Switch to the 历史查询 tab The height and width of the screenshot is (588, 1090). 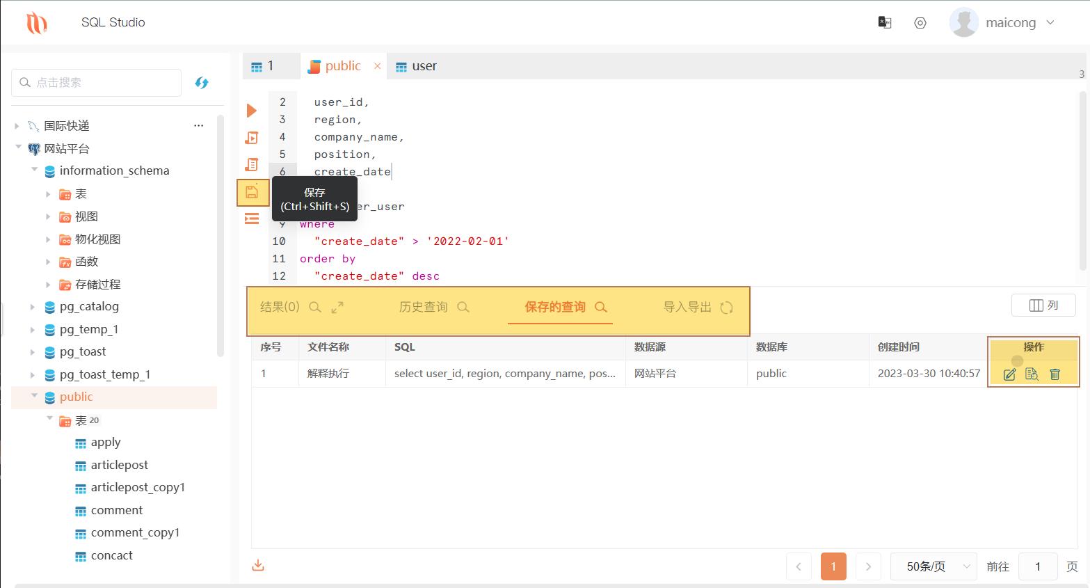click(423, 306)
